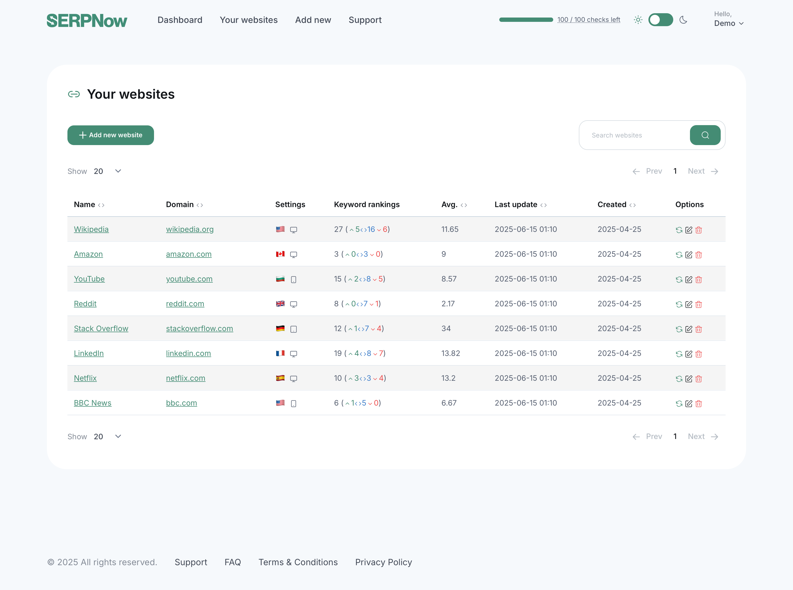The height and width of the screenshot is (590, 793).
Task: Open Privacy Policy footer link
Action: pyautogui.click(x=383, y=562)
